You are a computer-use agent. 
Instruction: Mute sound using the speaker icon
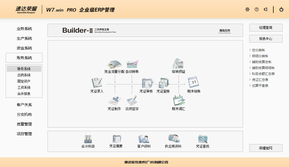click(x=266, y=9)
